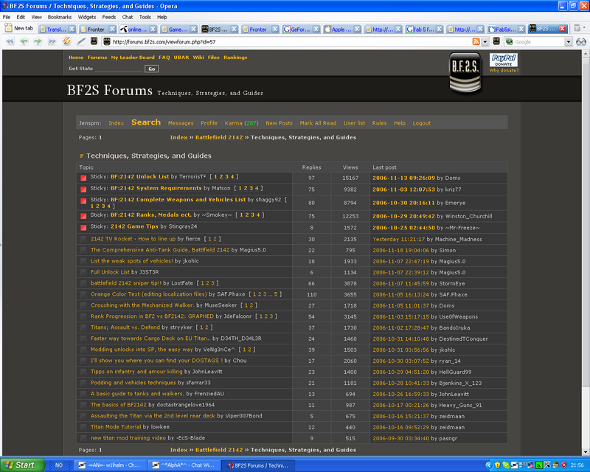590x472 pixels.
Task: Click the Search link in forum nav
Action: (146, 122)
